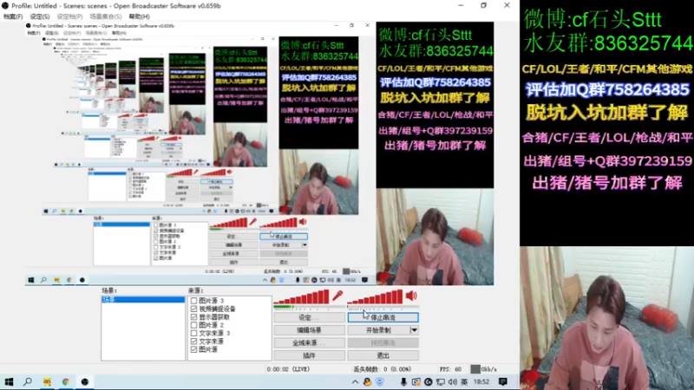Open the taskbar clock showing 18:52

[481, 382]
